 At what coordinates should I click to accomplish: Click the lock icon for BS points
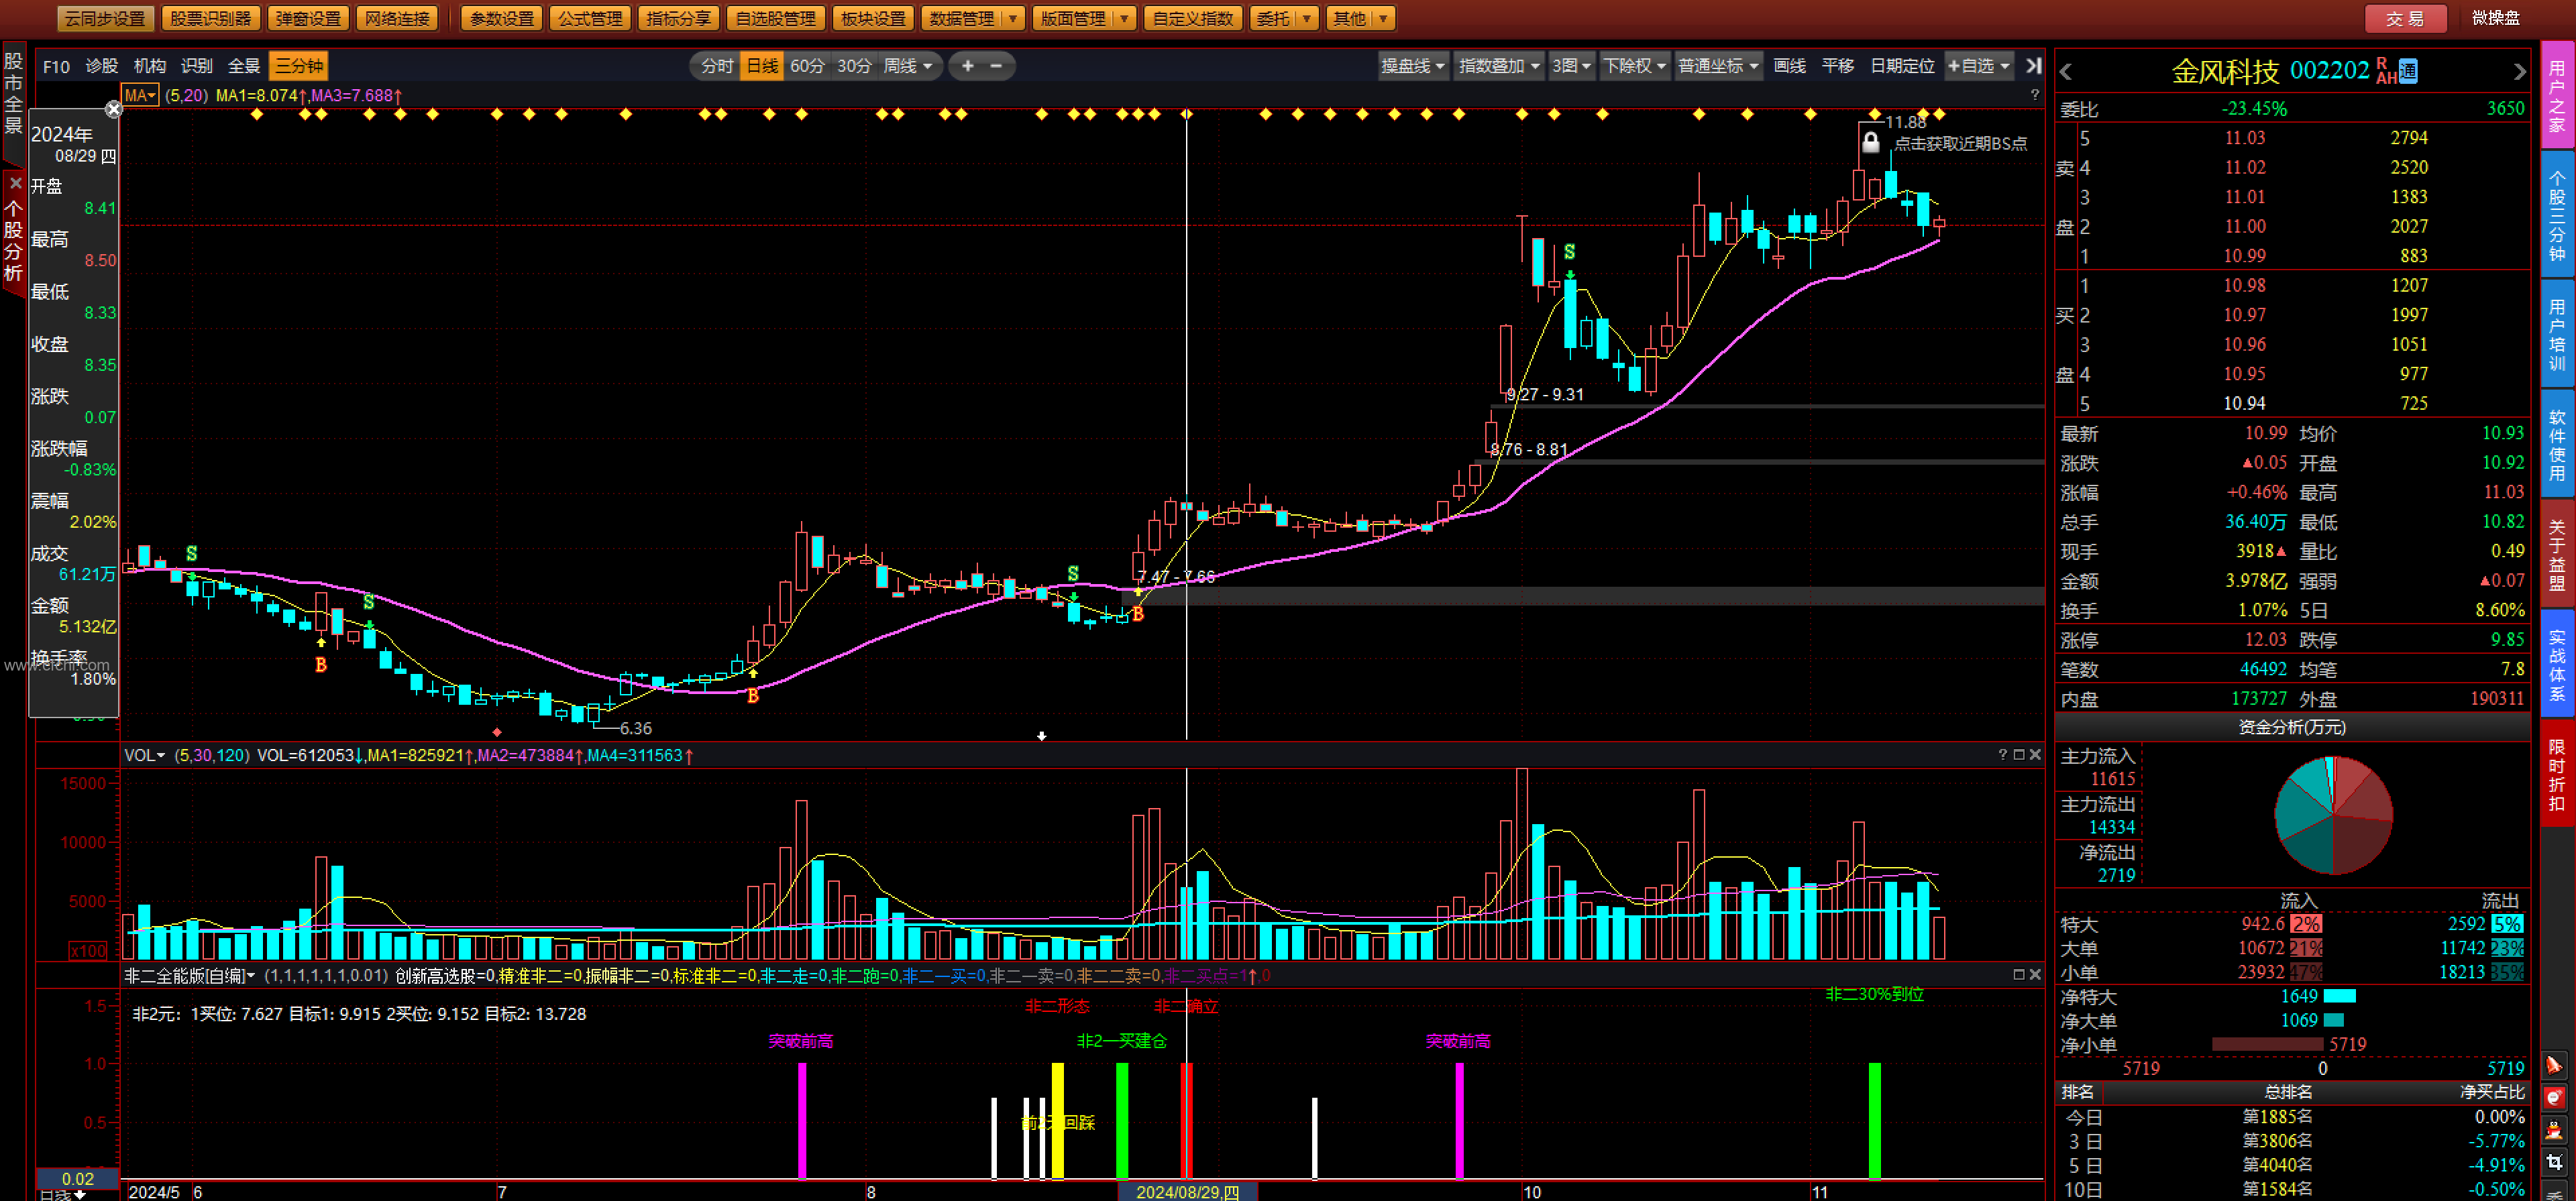coord(1870,143)
